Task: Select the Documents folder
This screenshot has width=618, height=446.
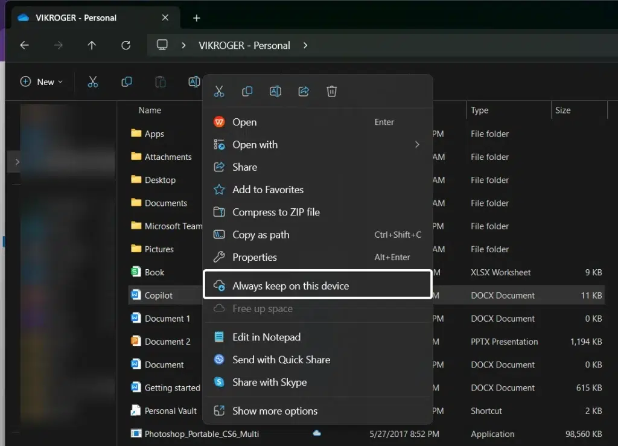Action: pos(166,203)
